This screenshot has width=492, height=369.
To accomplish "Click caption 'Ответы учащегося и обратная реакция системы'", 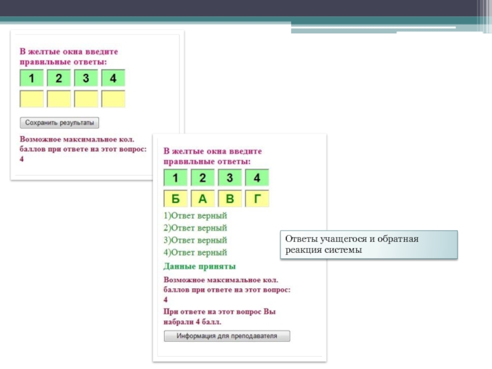I will (352, 244).
